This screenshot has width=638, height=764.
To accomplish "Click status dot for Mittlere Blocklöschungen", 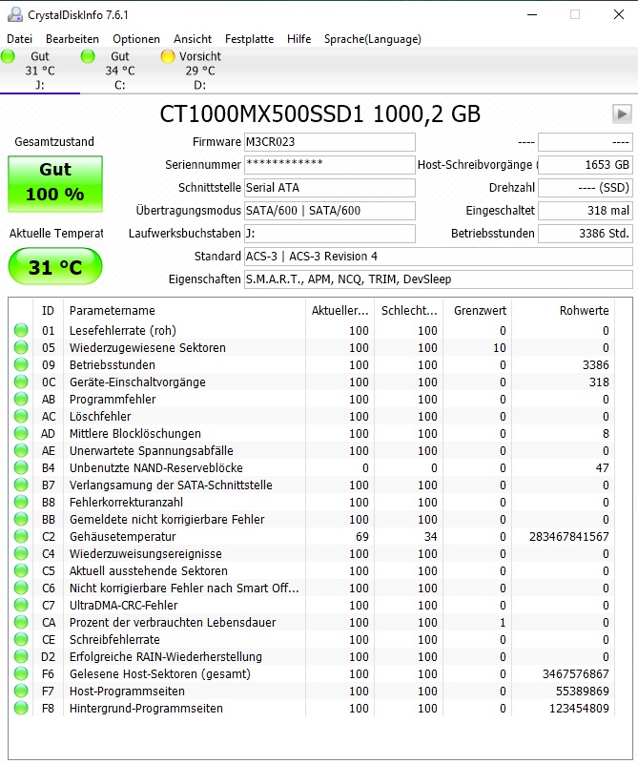I will coord(21,433).
